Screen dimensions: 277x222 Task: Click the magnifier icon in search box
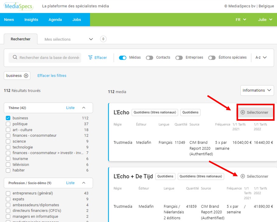pyautogui.click(x=15, y=58)
